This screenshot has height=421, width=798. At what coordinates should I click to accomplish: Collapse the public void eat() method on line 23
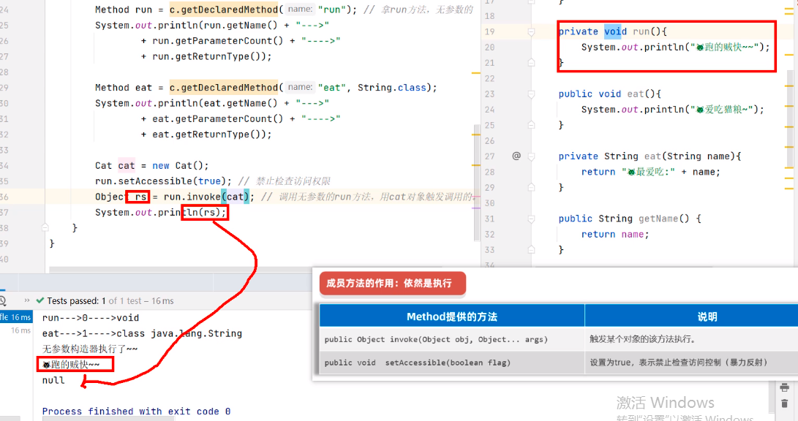pos(531,94)
